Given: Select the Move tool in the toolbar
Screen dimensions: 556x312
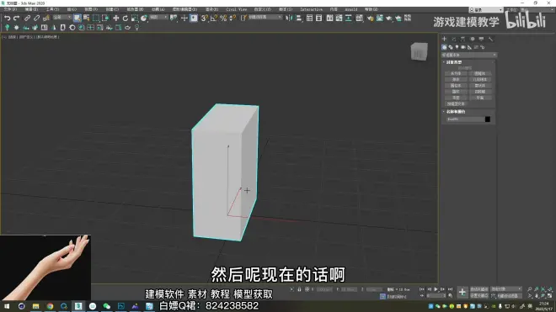Looking at the screenshot, I should (x=116, y=18).
